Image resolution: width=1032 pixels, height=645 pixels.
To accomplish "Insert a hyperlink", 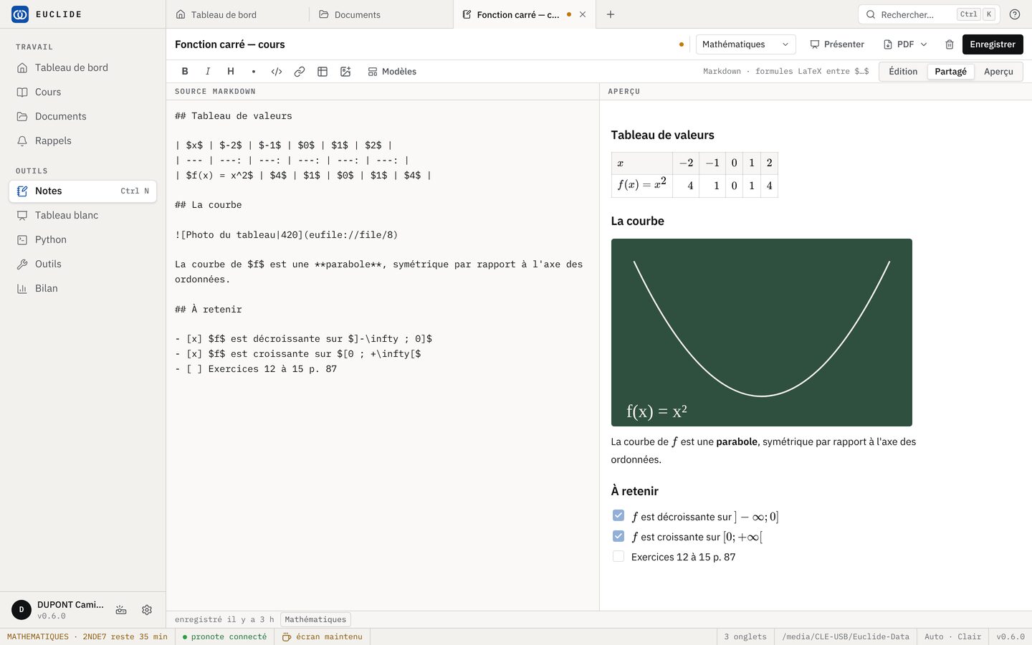I will [x=300, y=72].
